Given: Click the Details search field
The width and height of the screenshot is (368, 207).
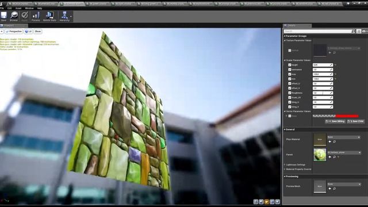Looking at the screenshot, I should 319,31.
